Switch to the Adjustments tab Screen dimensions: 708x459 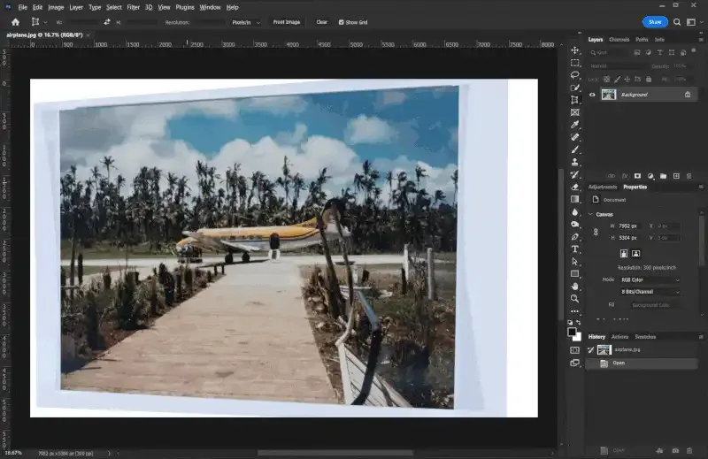click(603, 187)
